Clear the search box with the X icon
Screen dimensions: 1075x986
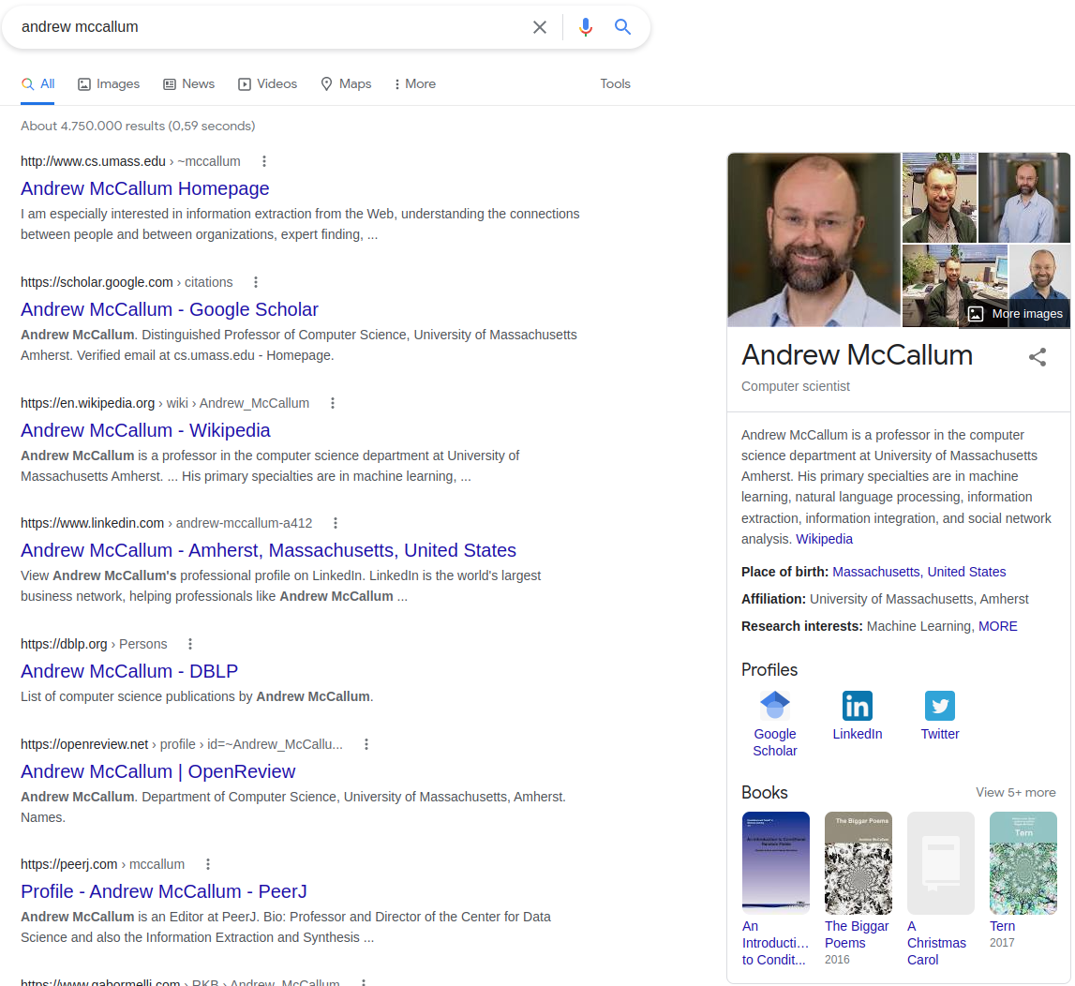coord(540,27)
